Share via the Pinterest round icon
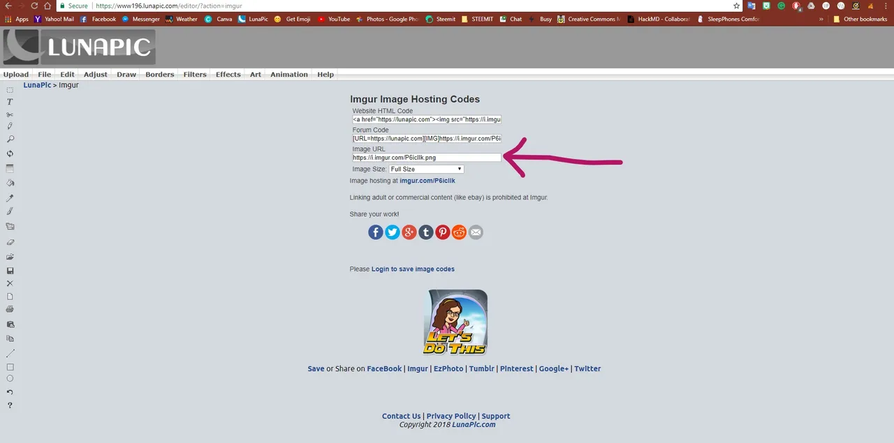This screenshot has height=443, width=894. coord(443,232)
